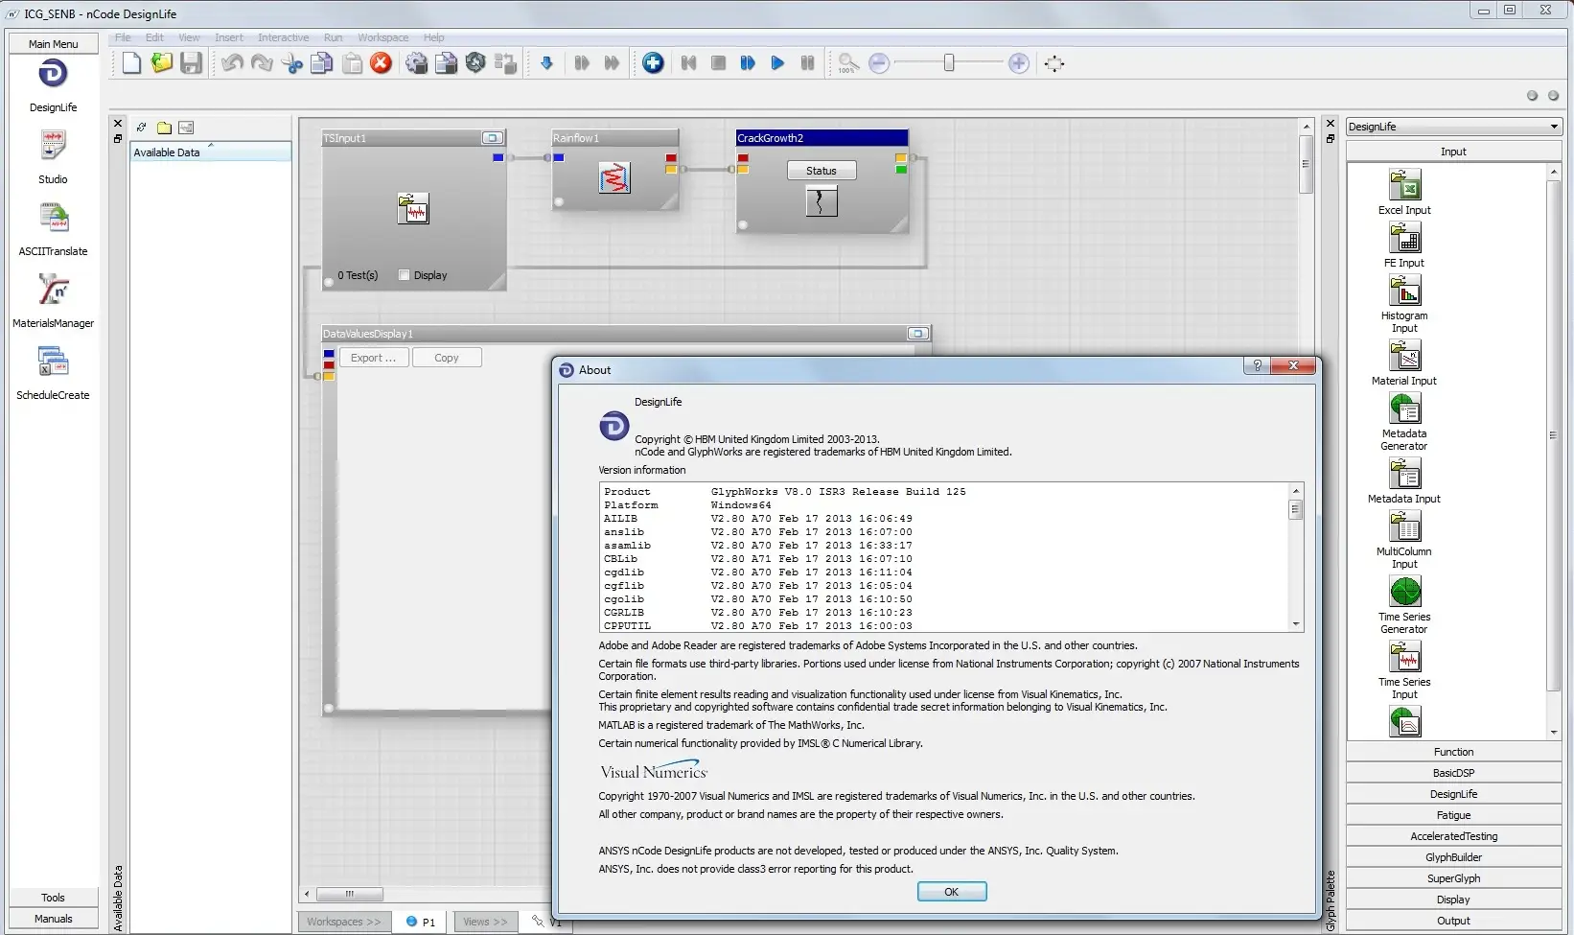Open the Studio application icon

pyautogui.click(x=53, y=146)
